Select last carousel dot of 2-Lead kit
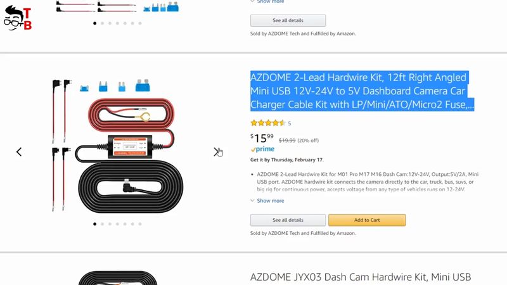 (140, 224)
